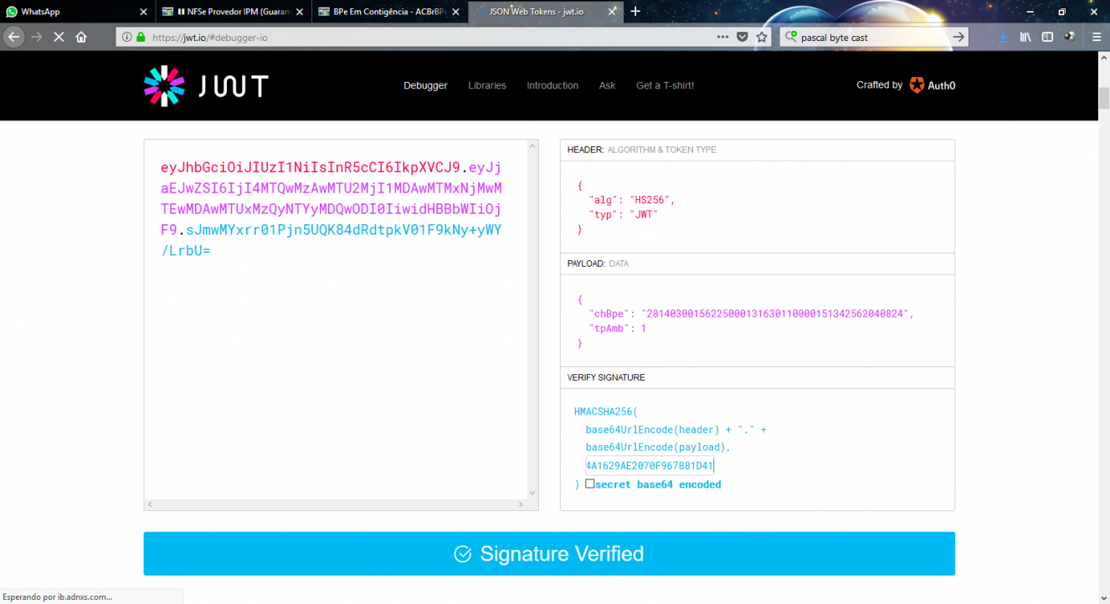Image resolution: width=1110 pixels, height=604 pixels.
Task: Open the Introduction nav item
Action: 552,85
